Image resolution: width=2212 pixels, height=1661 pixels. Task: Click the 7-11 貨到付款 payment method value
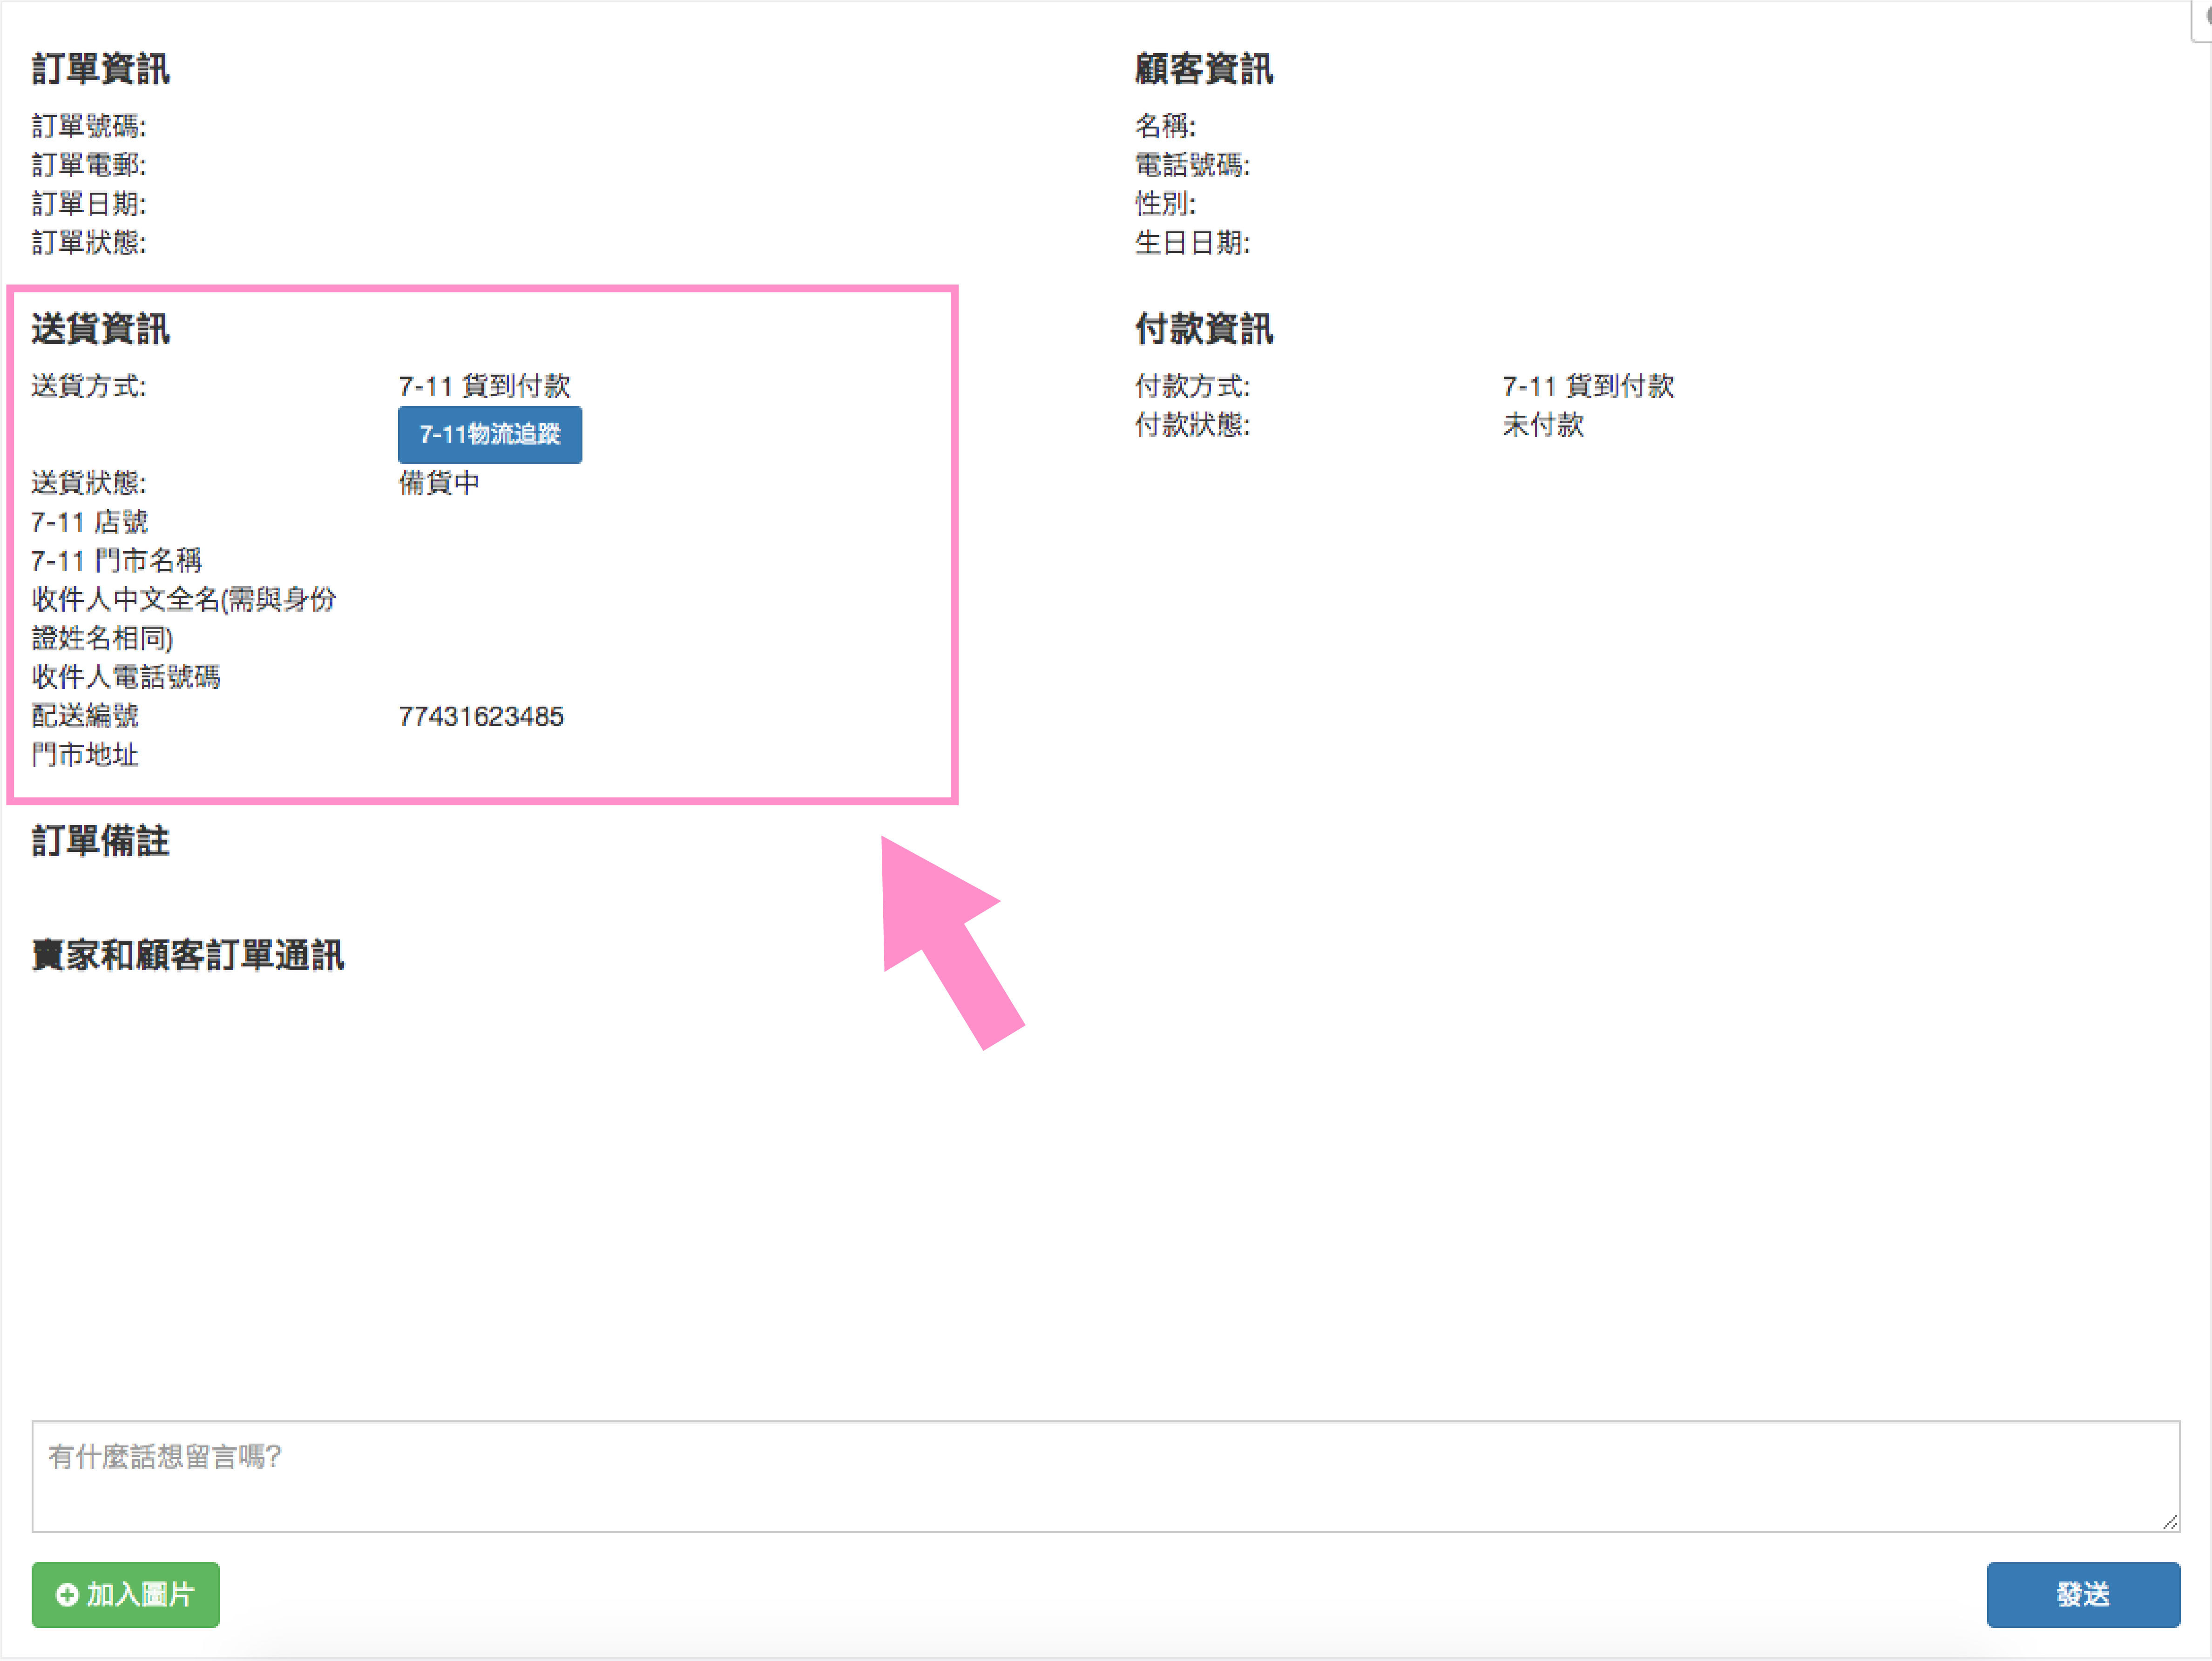click(x=1588, y=386)
